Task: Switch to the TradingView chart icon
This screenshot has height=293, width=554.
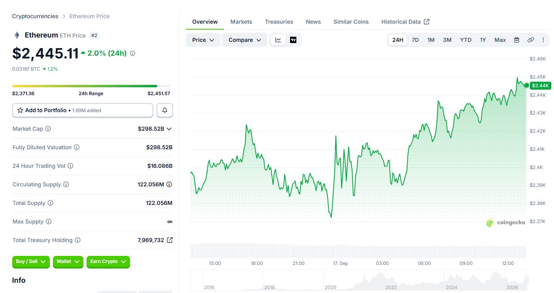Action: (293, 40)
